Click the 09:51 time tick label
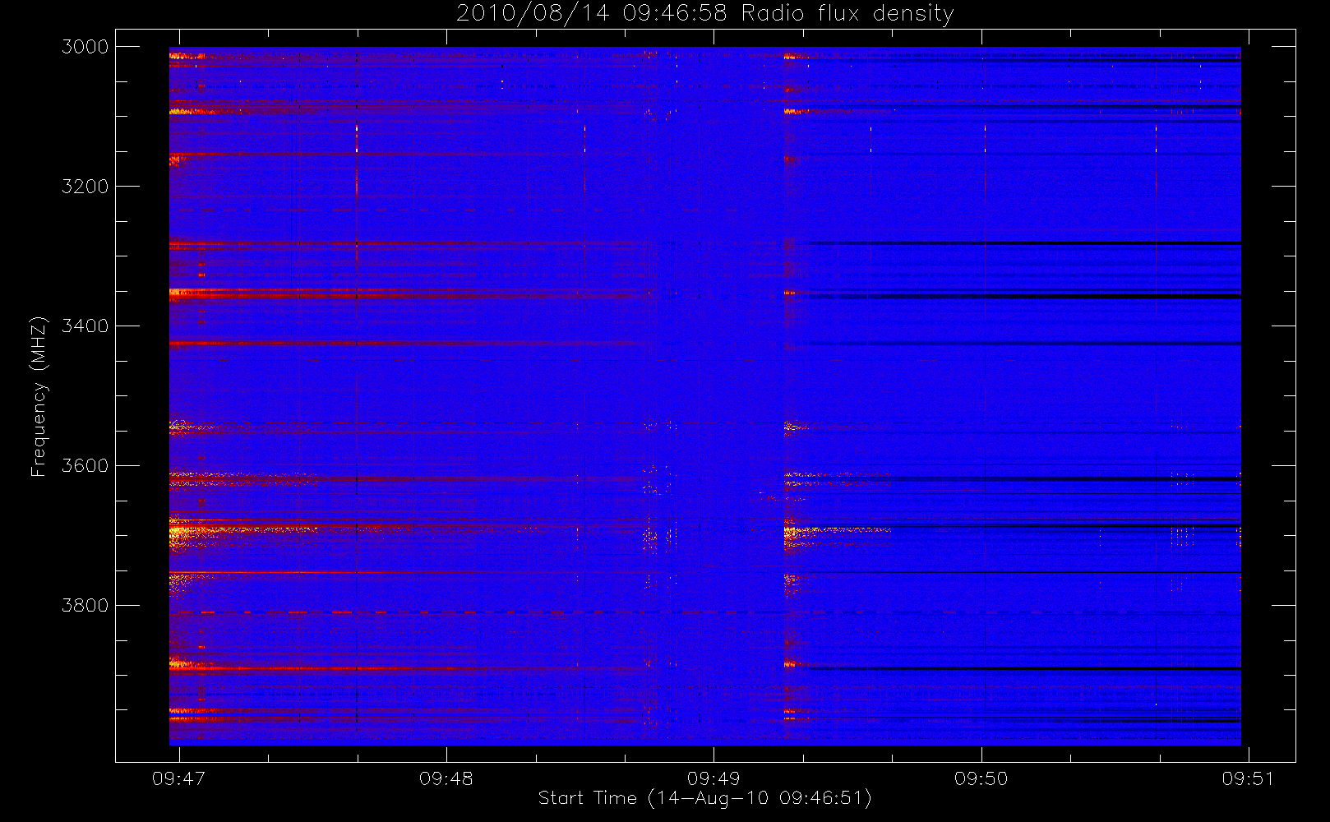Screen dimensions: 1330x822 point(1249,778)
